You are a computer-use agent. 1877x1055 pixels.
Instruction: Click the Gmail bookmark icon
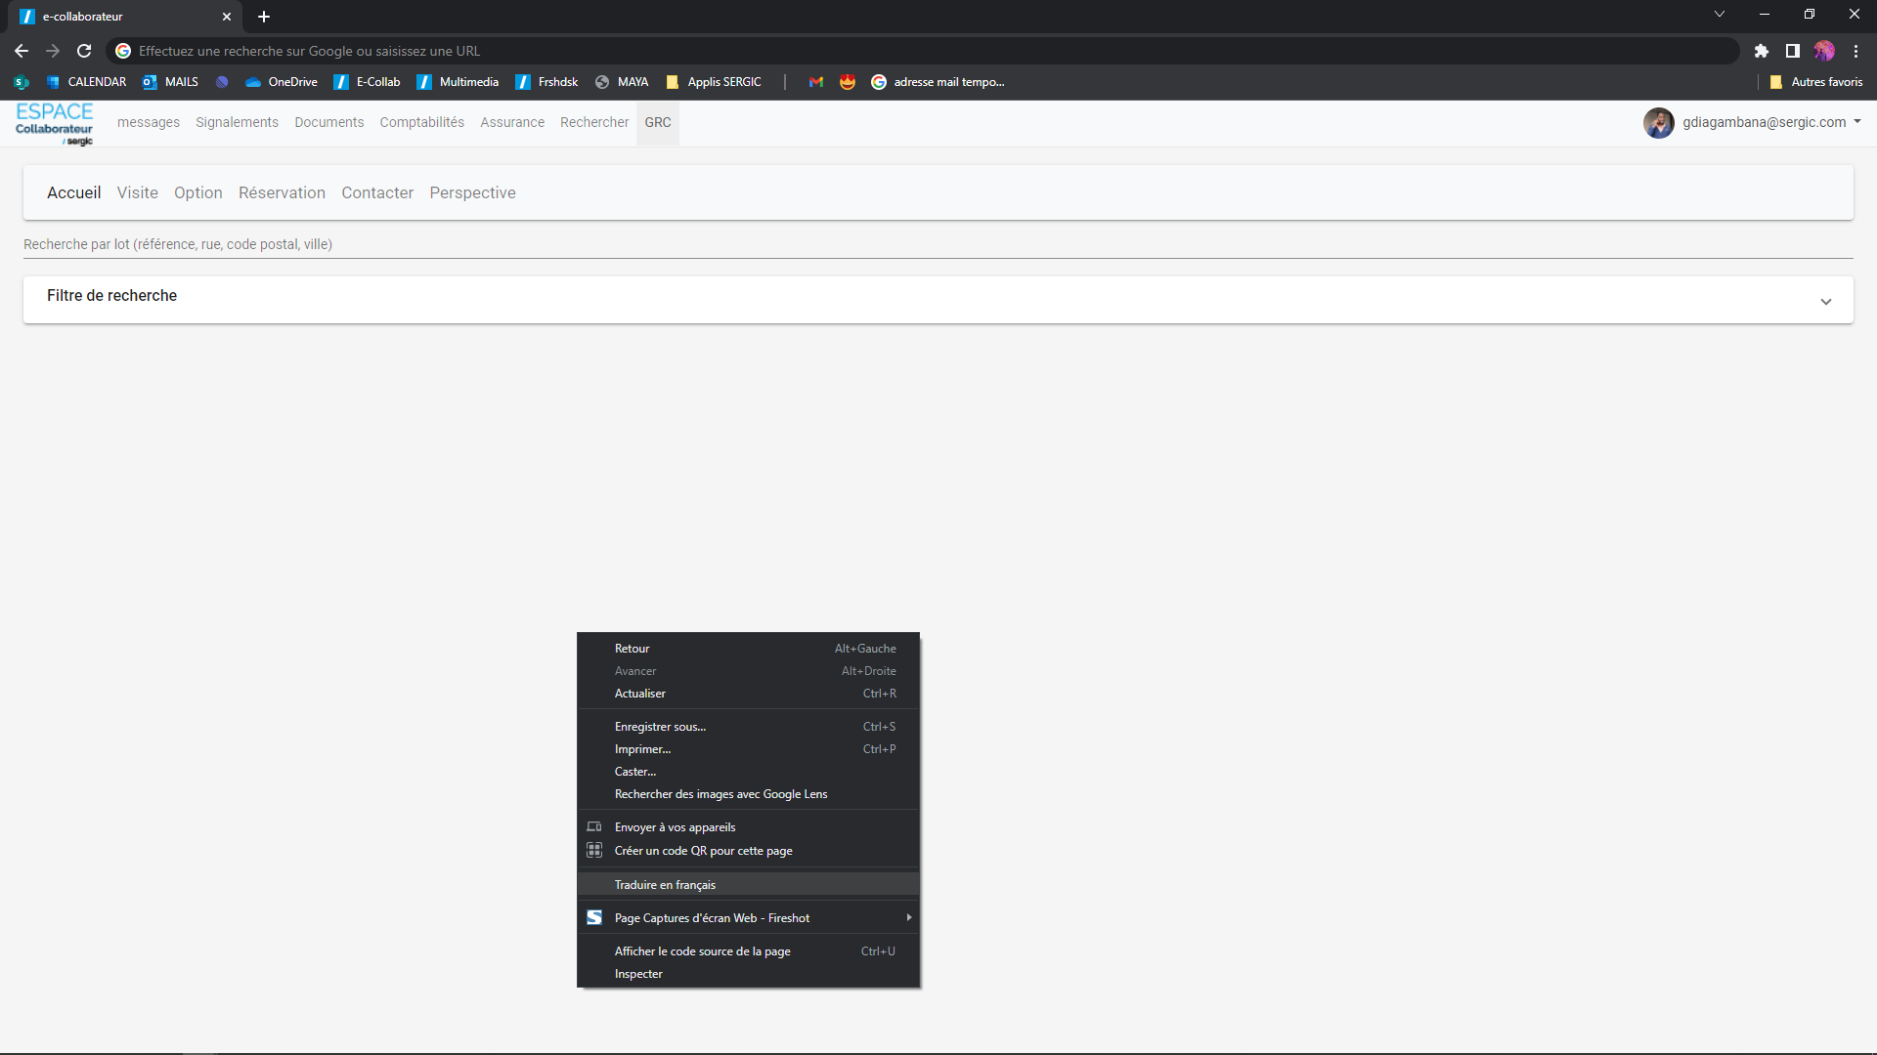coord(815,82)
